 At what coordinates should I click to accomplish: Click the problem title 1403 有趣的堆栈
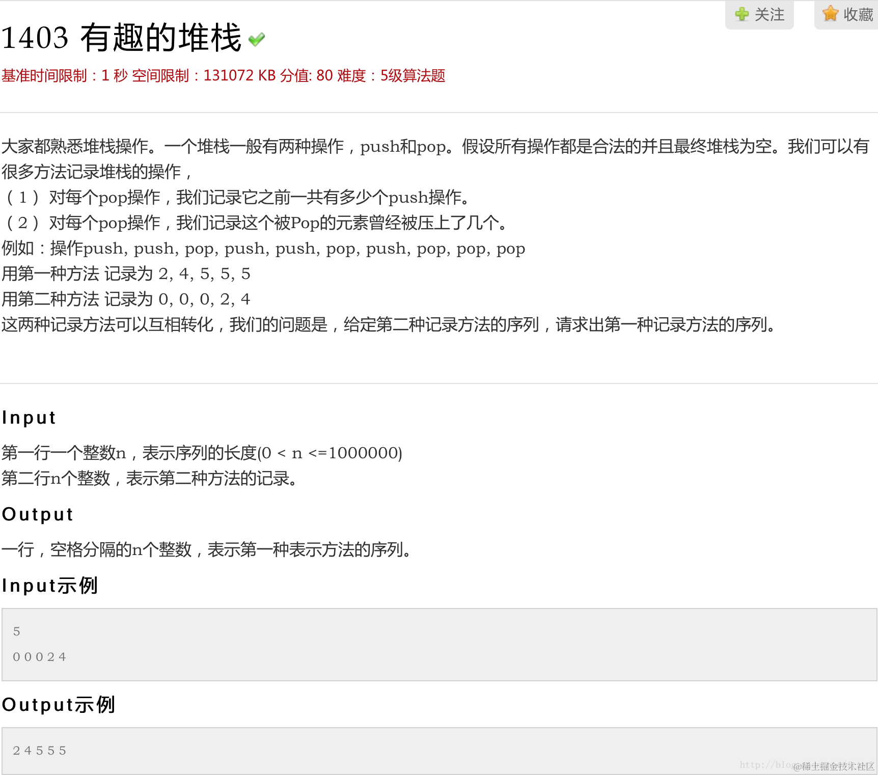click(121, 38)
